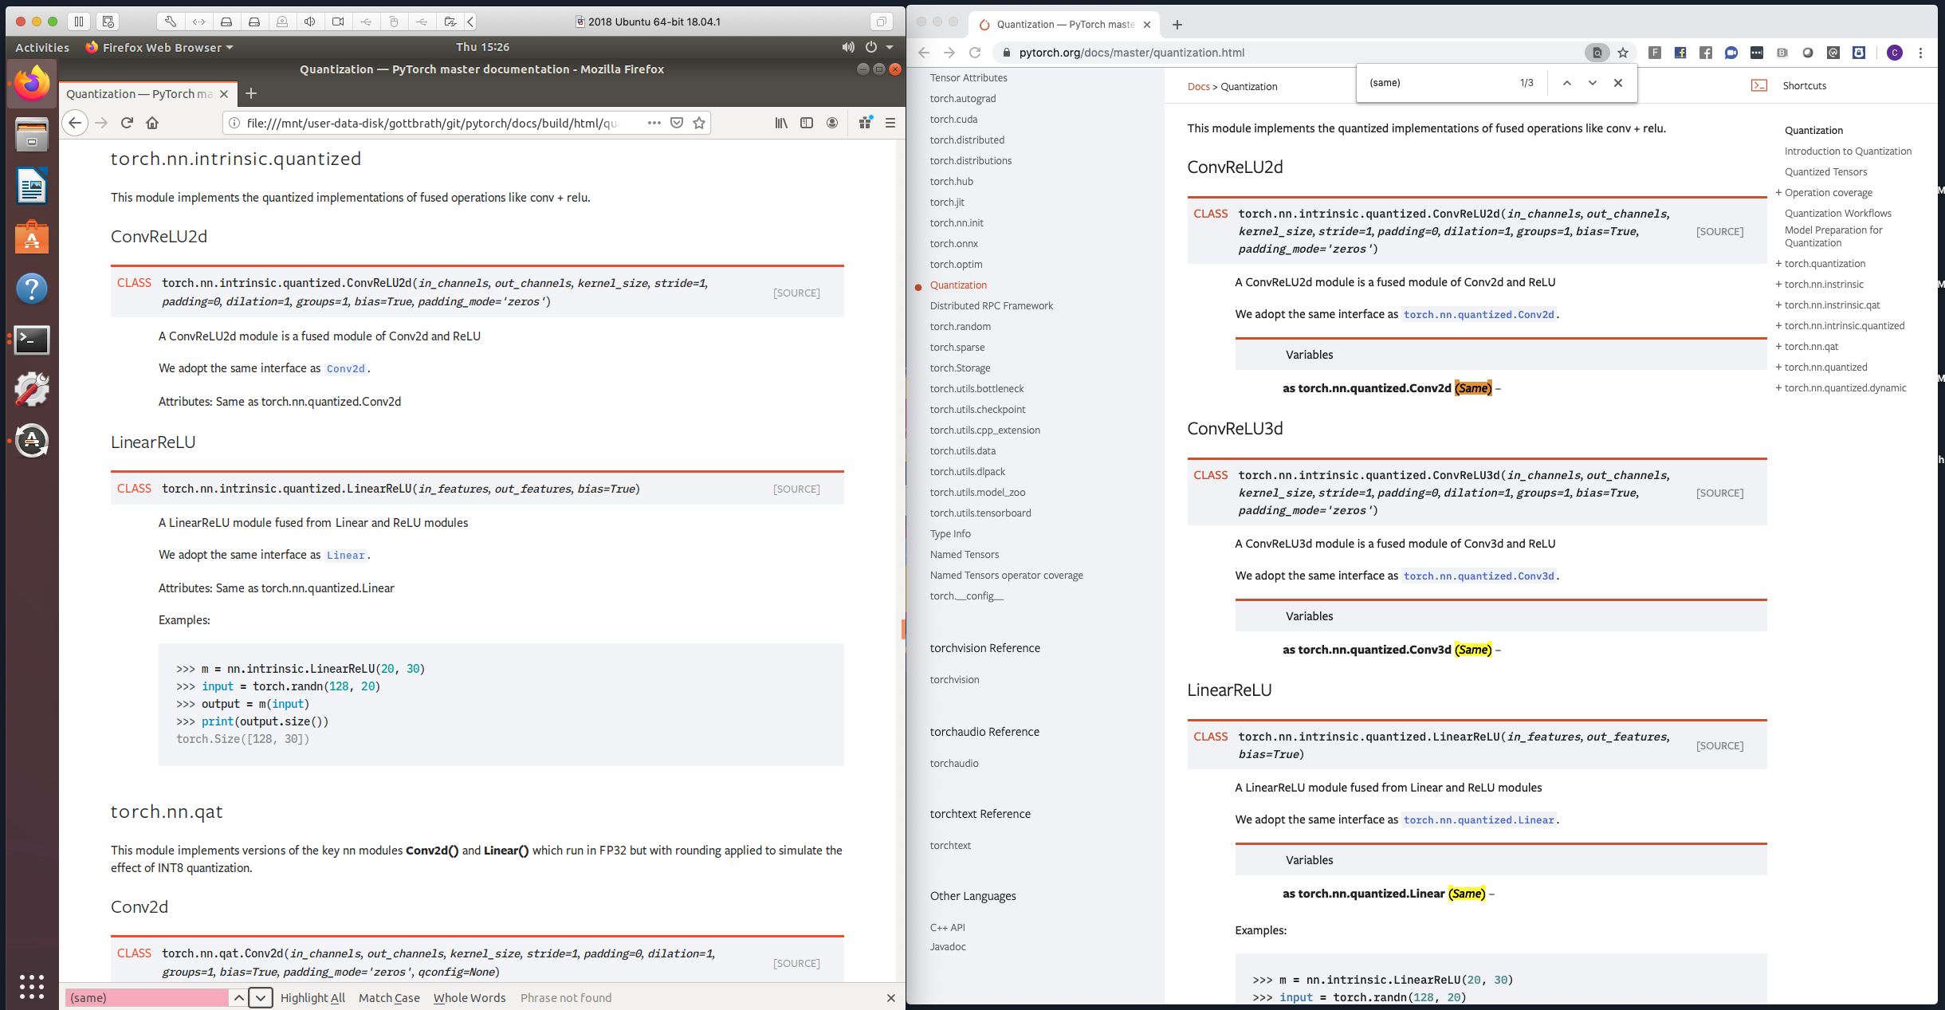
Task: Enable Highlight All in Firefox find bar
Action: tap(313, 997)
